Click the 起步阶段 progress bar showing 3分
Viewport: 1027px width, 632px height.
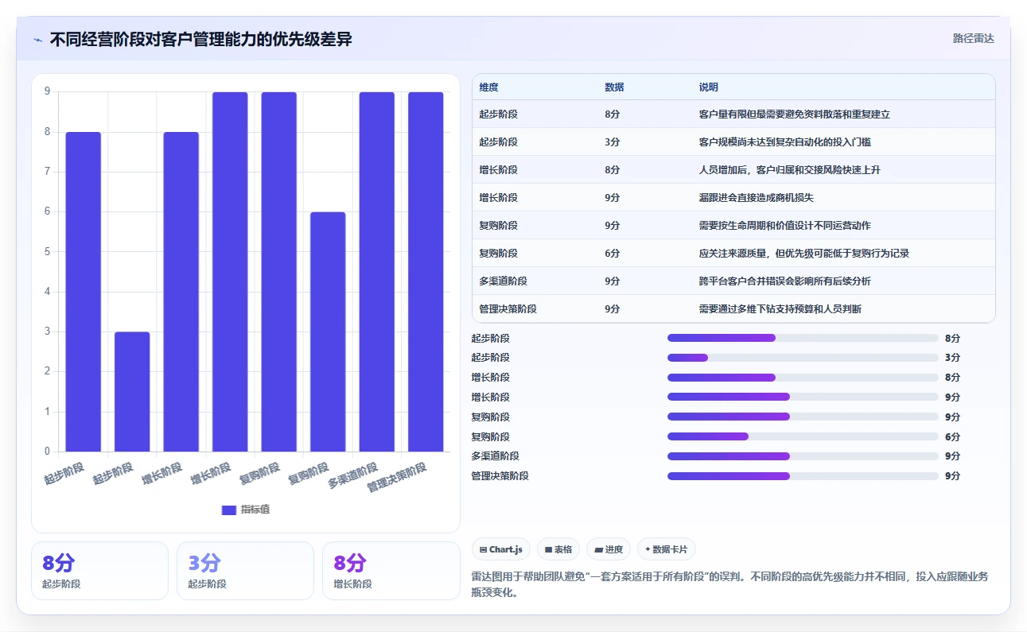click(803, 358)
